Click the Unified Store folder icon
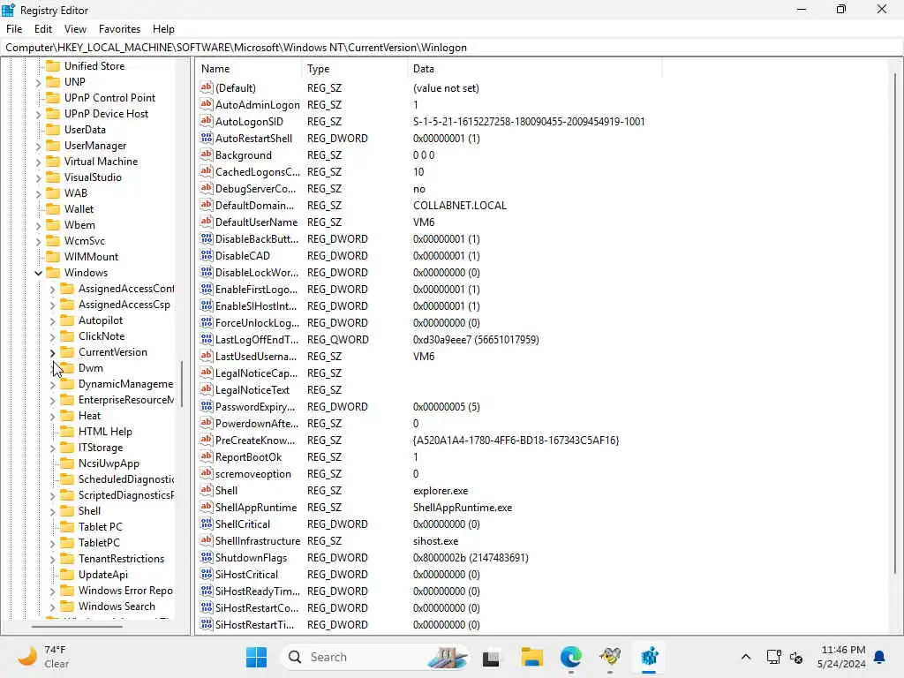The height and width of the screenshot is (678, 904). (53, 65)
